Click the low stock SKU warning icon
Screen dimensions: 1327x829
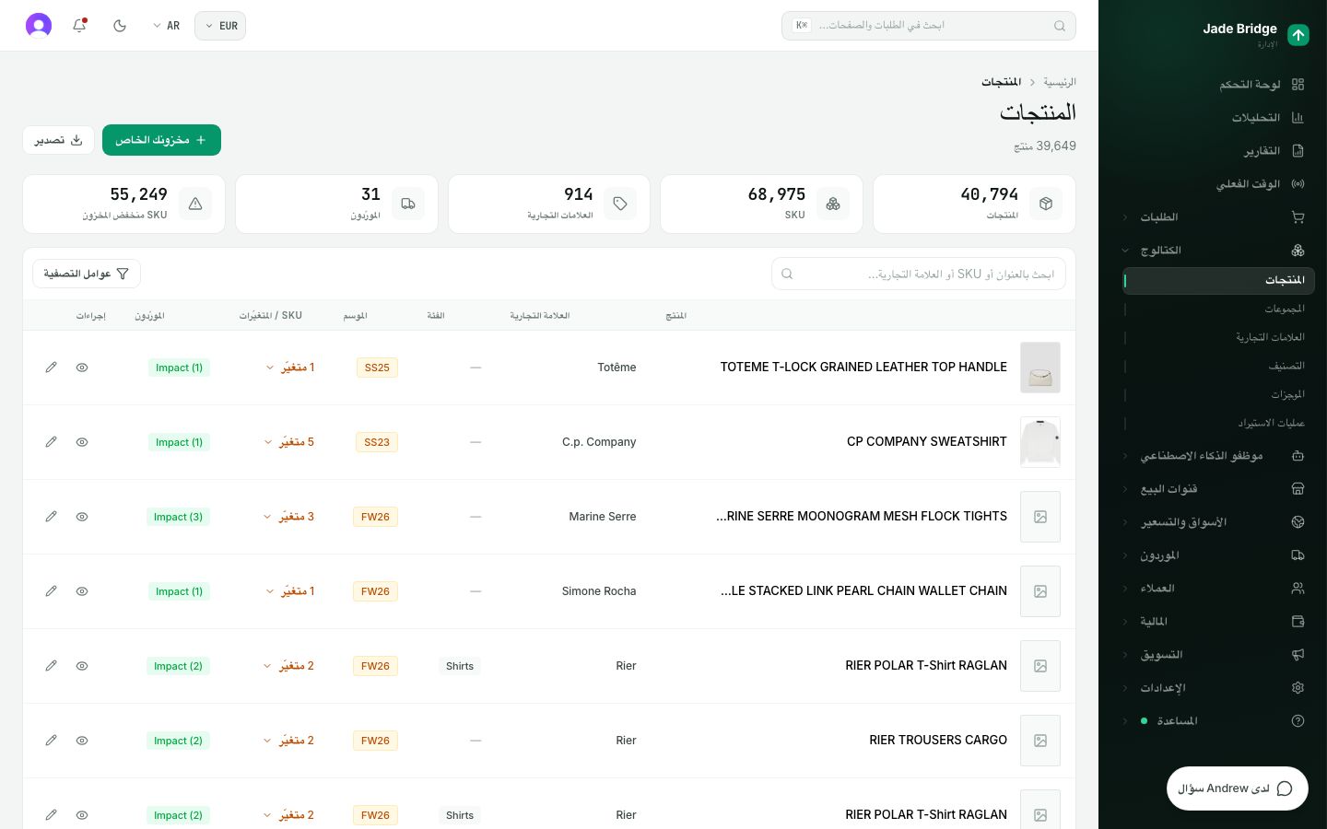[195, 204]
